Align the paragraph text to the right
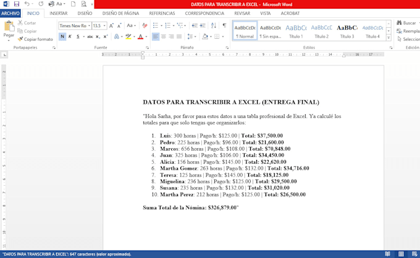This screenshot has height=258, width=420. 171,36
